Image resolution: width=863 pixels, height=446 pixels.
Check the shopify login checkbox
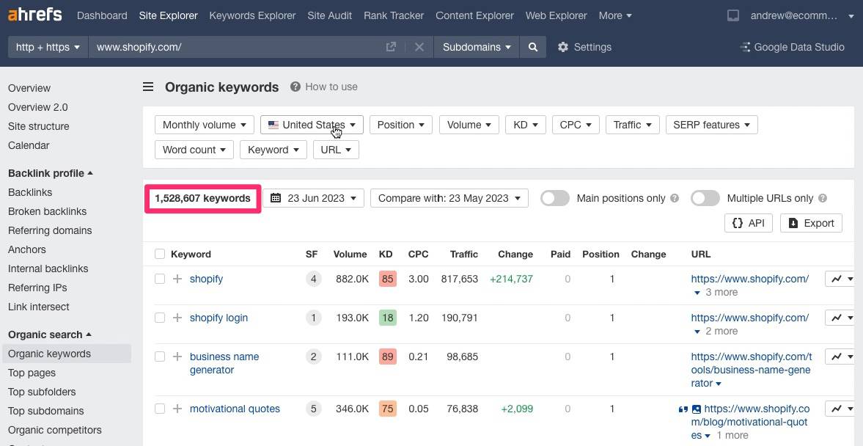160,318
